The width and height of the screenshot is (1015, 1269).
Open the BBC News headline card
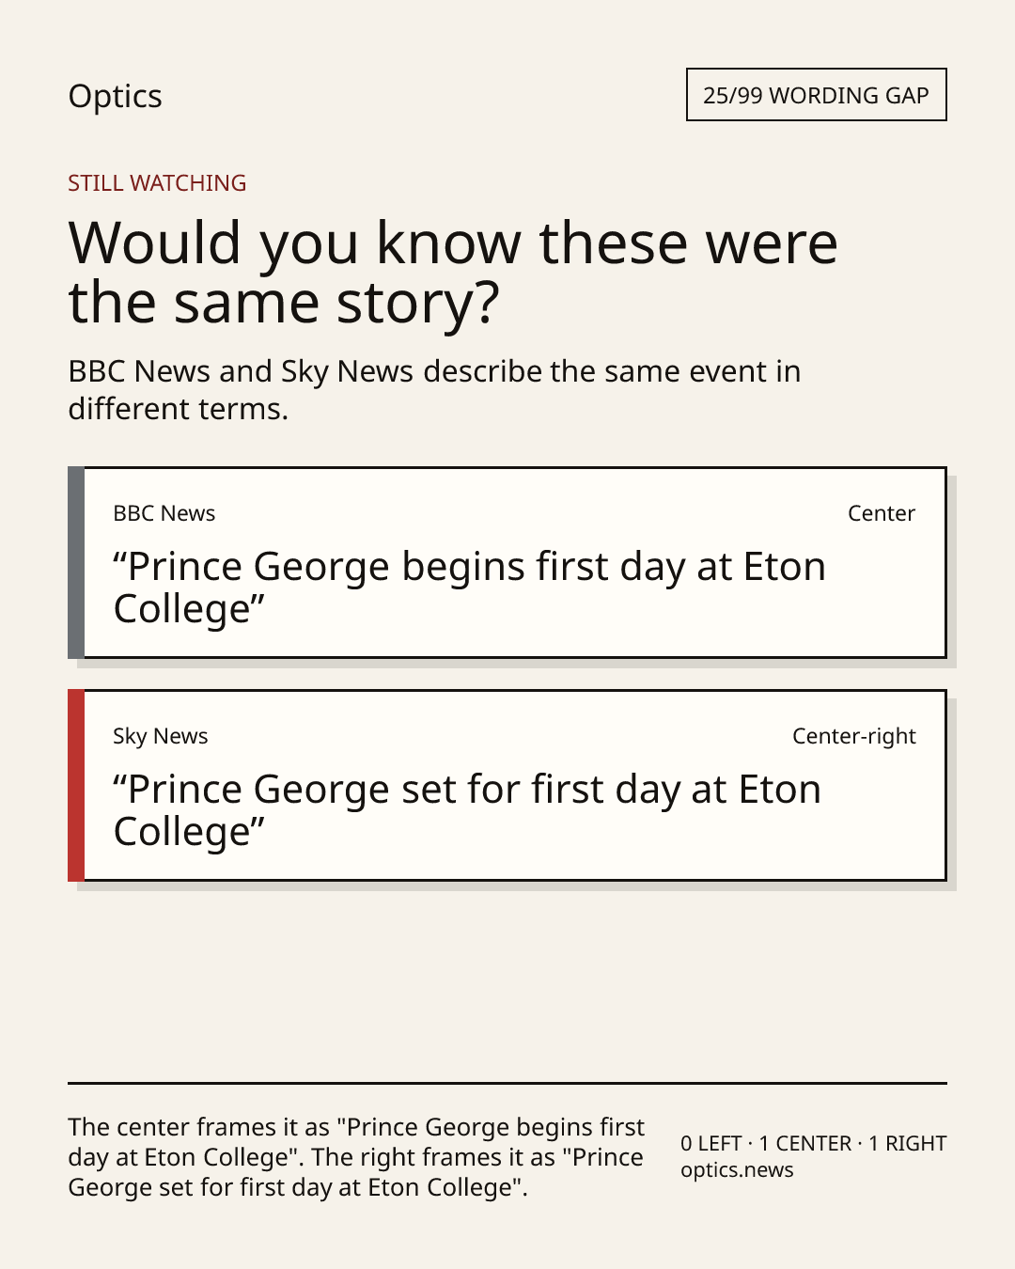(x=507, y=562)
